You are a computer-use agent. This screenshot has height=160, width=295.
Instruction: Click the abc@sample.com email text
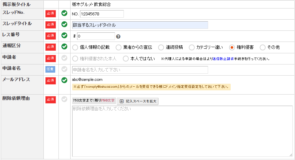[x=87, y=80]
